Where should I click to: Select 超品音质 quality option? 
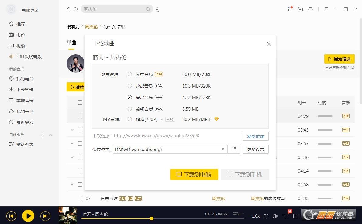[130, 86]
